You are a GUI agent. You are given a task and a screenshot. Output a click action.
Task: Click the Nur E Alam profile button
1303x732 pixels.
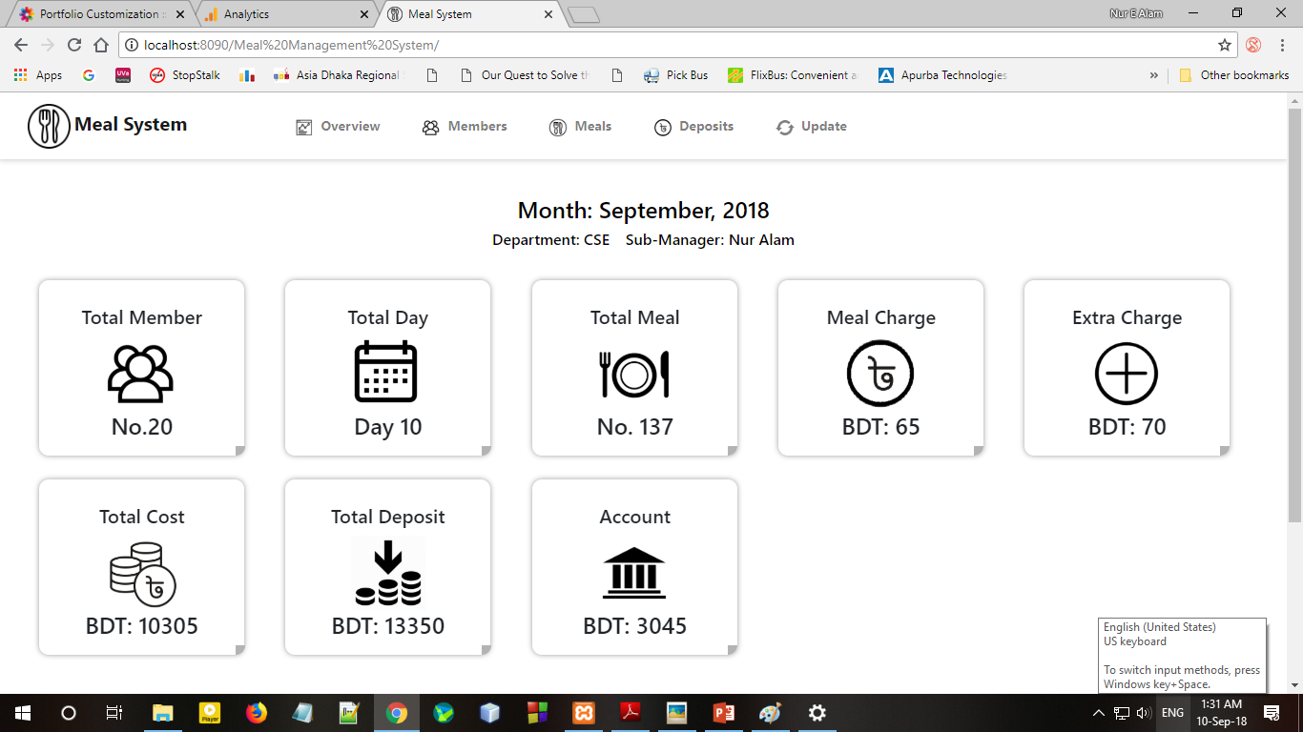pyautogui.click(x=1136, y=13)
